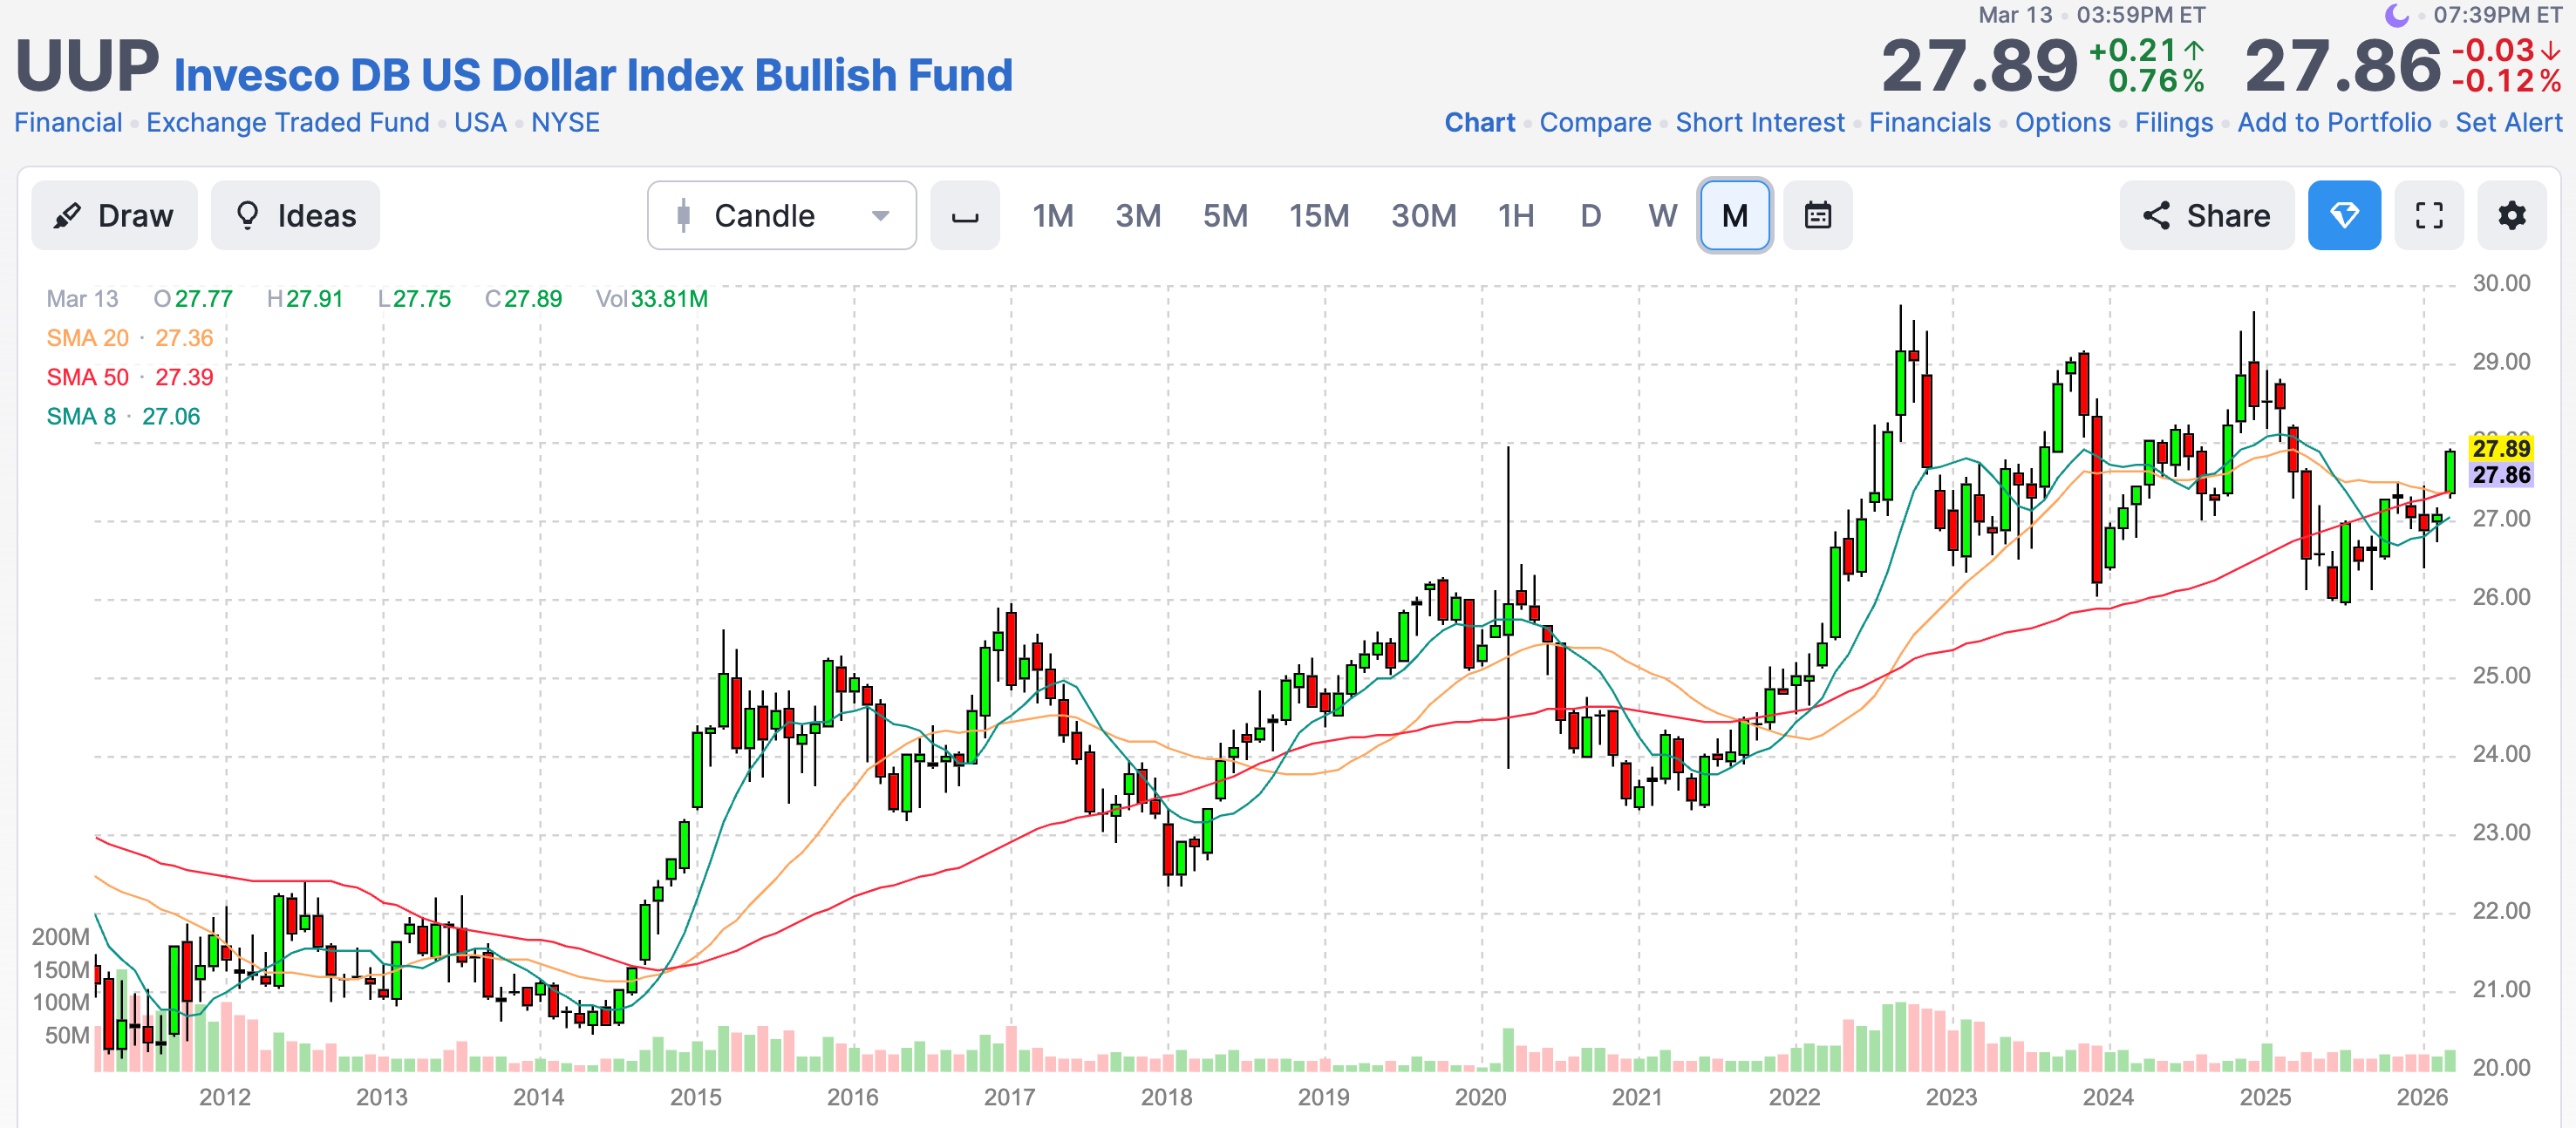The width and height of the screenshot is (2576, 1128).
Task: Switch chart to the daily D interval
Action: tap(1590, 216)
